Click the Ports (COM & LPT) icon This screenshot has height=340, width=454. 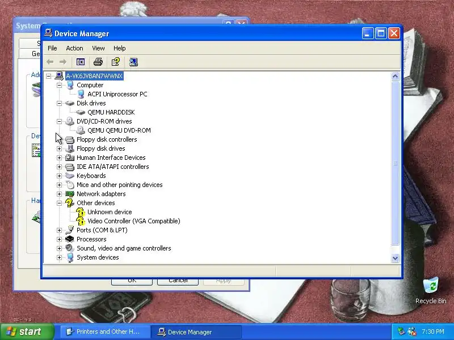pyautogui.click(x=70, y=230)
